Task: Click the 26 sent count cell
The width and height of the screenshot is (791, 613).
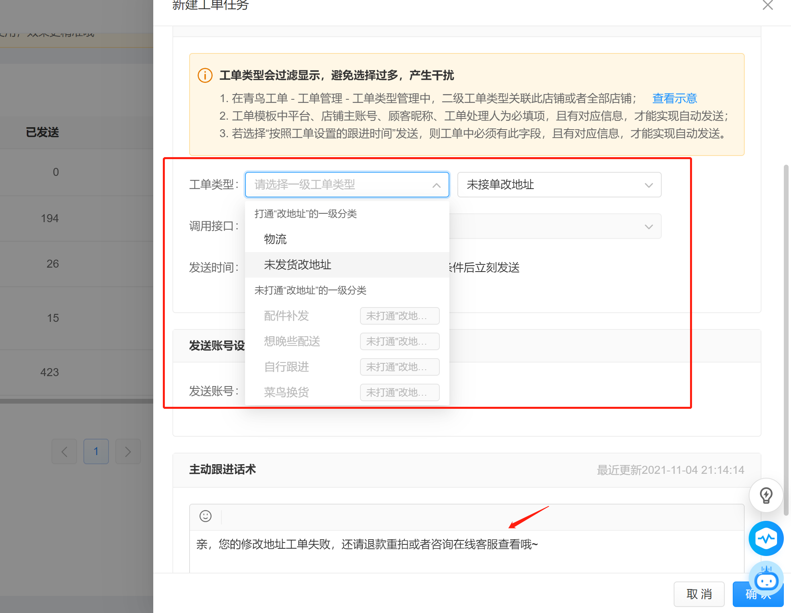Action: 53,264
